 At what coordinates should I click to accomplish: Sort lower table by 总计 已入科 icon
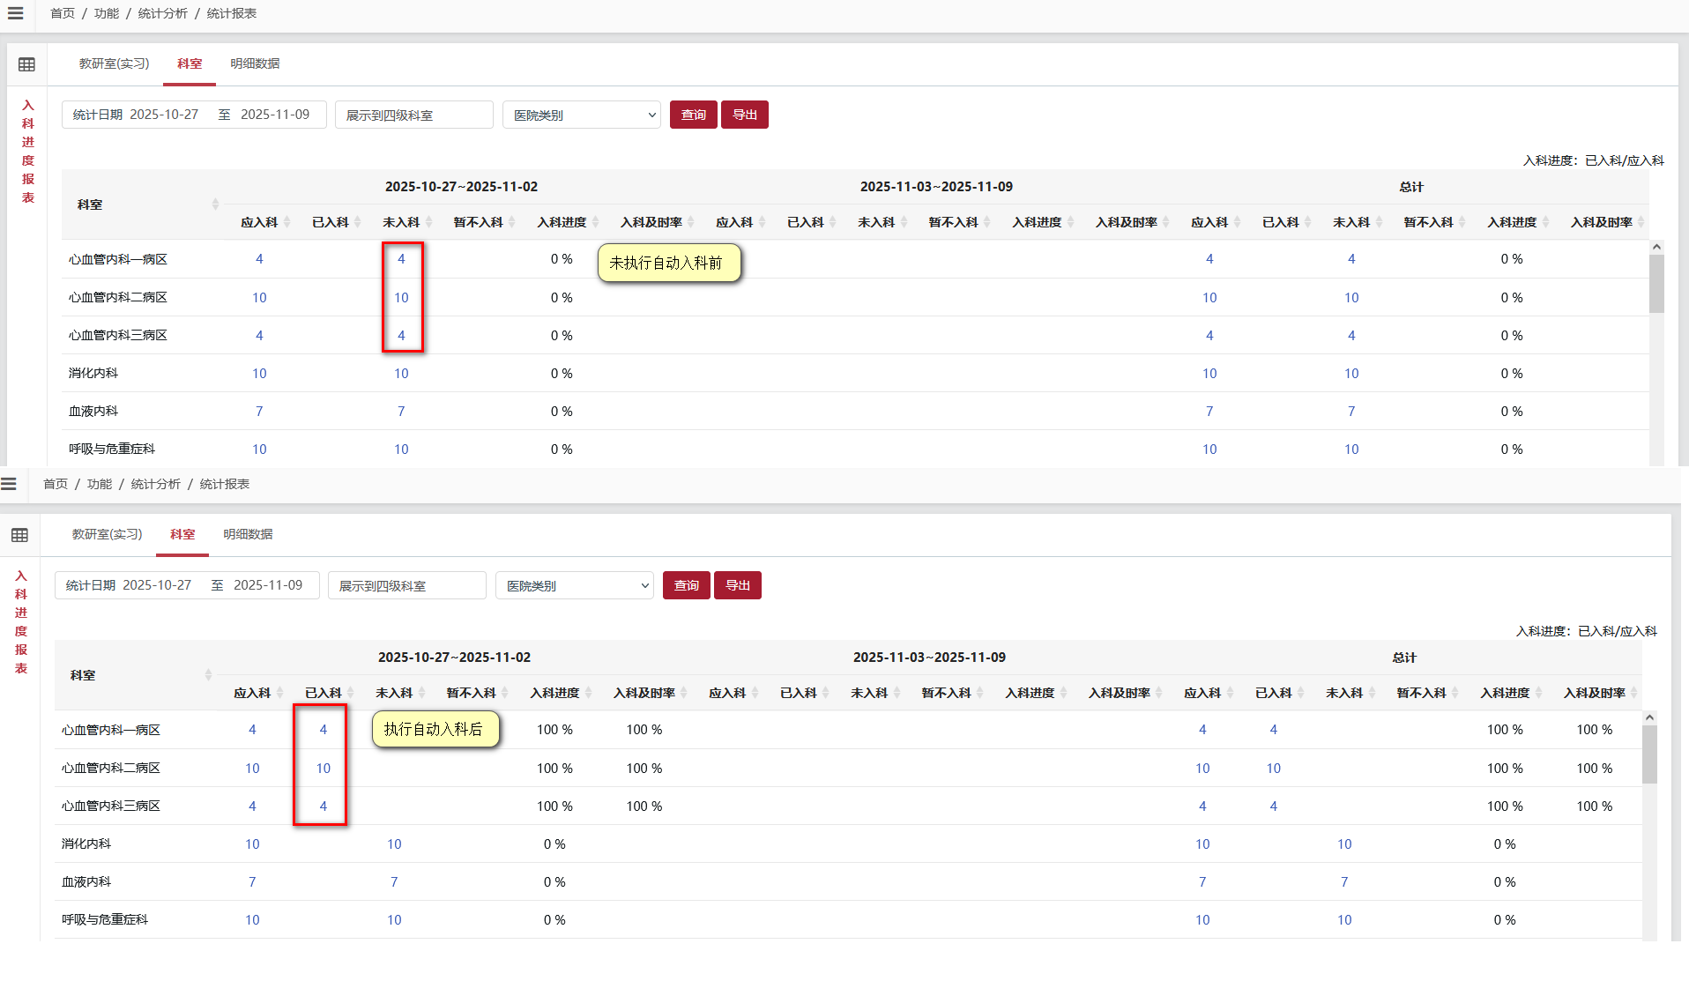pyautogui.click(x=1300, y=693)
